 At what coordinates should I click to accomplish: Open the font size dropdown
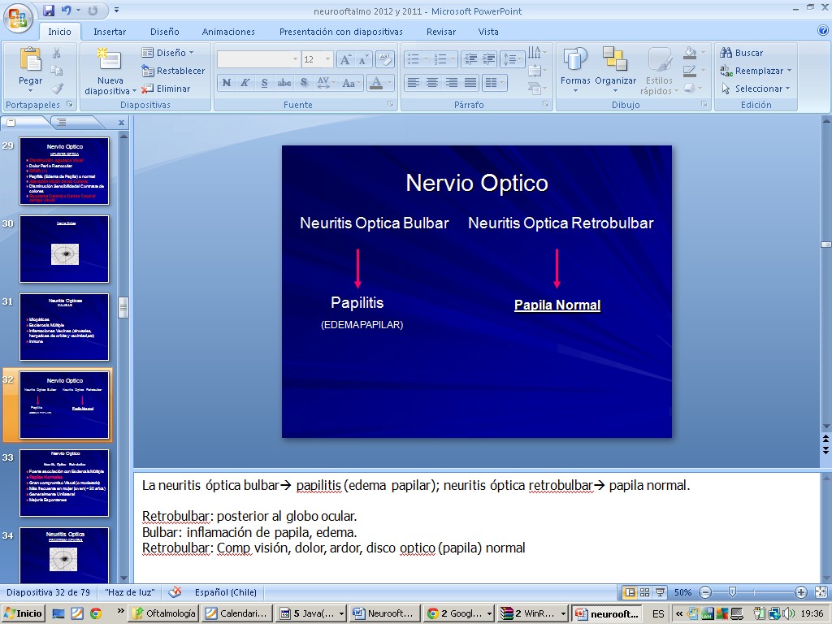click(327, 60)
